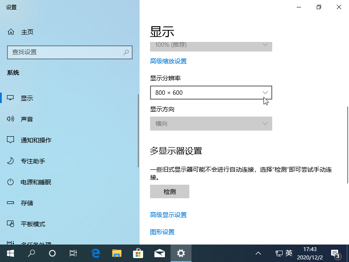
Task: Open the 显示 (Display) section
Action: (27, 98)
